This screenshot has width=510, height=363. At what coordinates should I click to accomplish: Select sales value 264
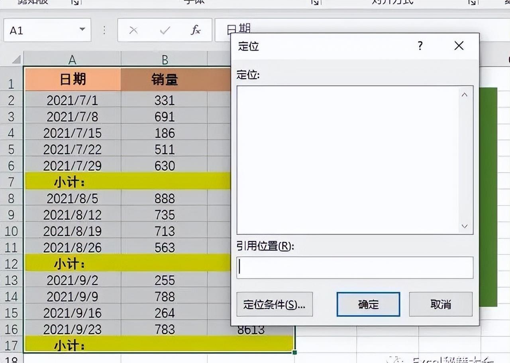165,313
